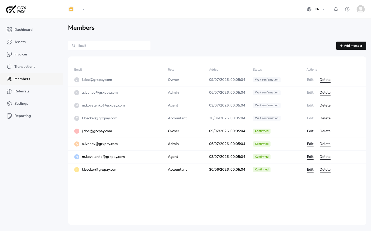Click the Dashboard sidebar icon
The image size is (371, 231).
[x=9, y=30]
